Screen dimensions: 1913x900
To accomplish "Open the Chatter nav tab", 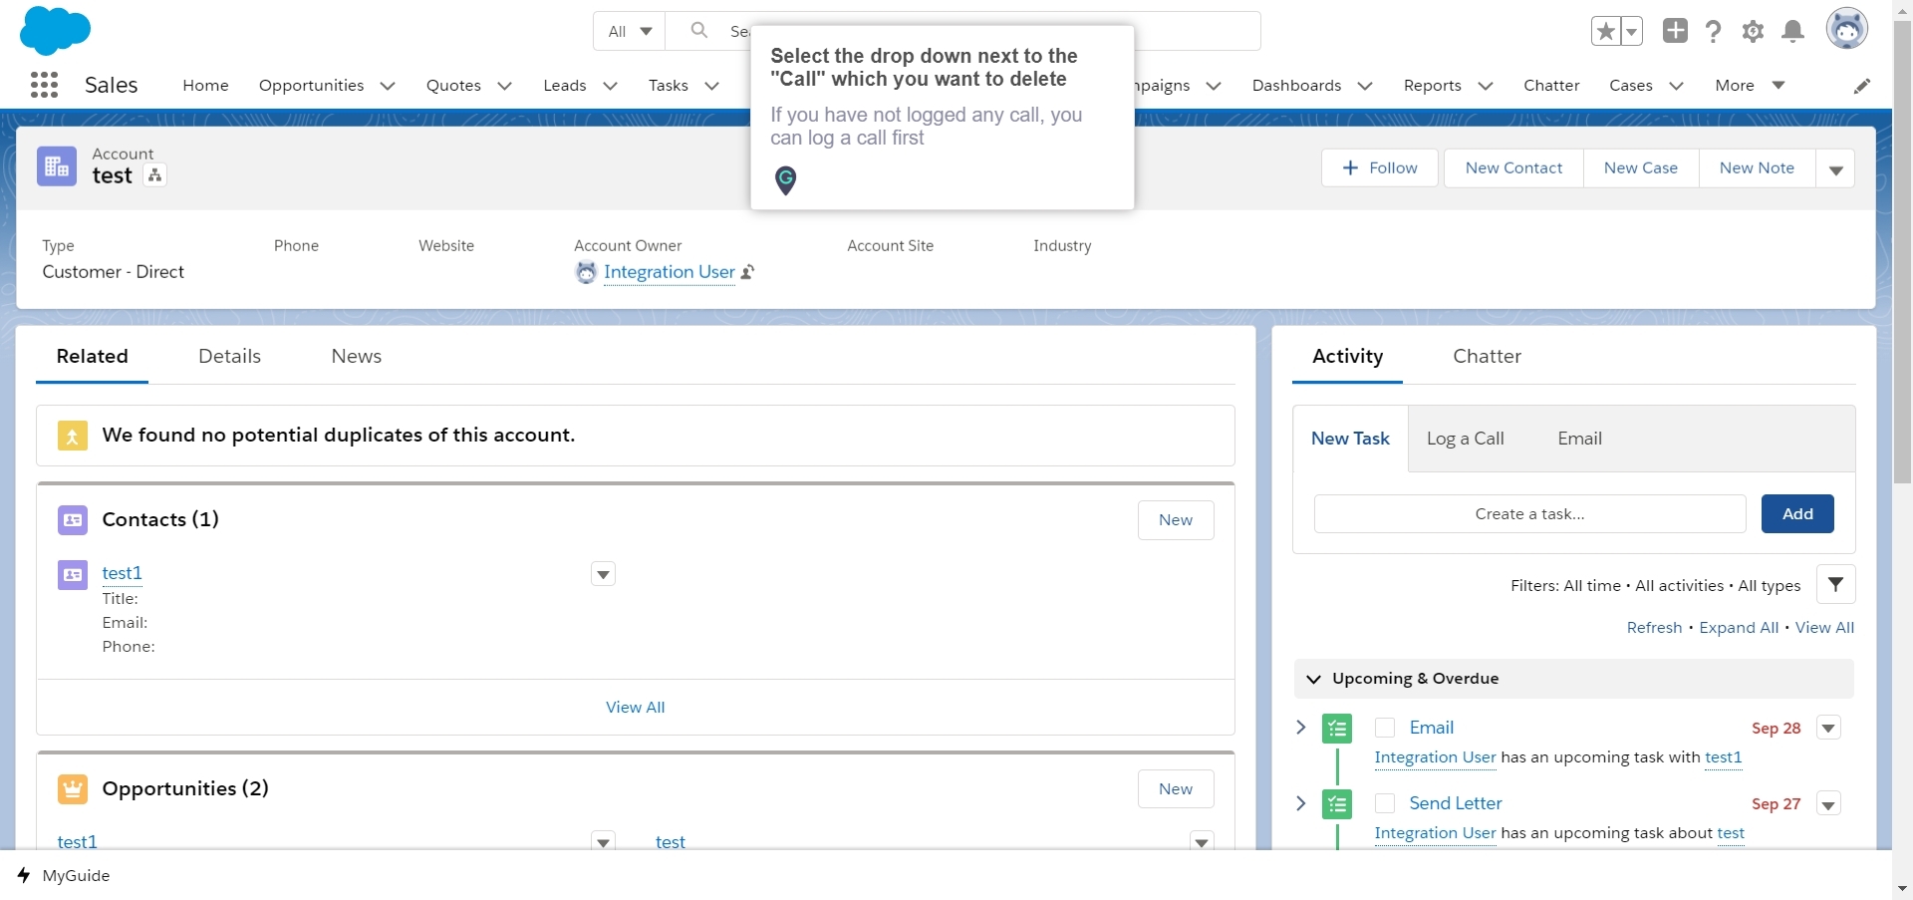I will [1551, 86].
